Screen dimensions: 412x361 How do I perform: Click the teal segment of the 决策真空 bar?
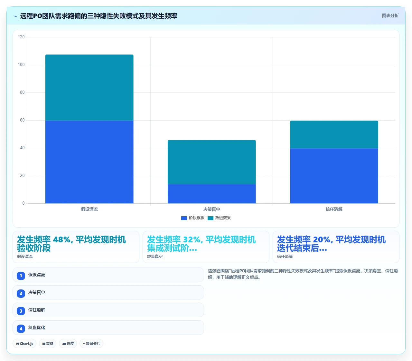212,162
